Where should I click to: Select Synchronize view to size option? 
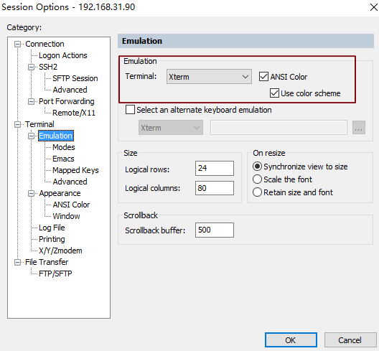(257, 167)
